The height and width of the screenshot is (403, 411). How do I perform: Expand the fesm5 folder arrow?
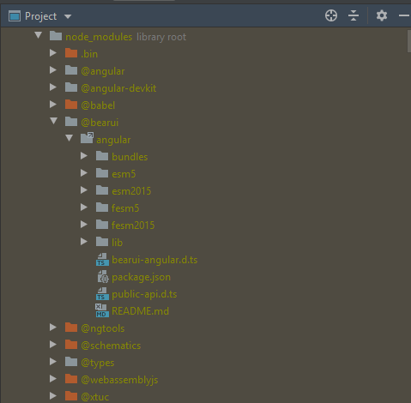tap(84, 208)
